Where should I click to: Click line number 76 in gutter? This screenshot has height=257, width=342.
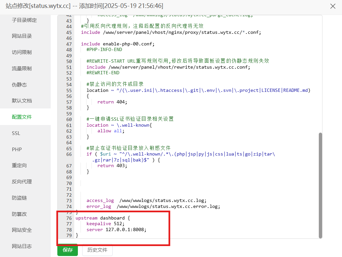[x=69, y=218]
